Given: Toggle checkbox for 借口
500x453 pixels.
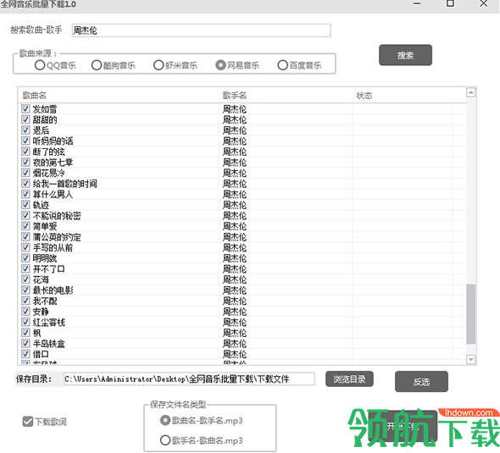Looking at the screenshot, I should click(25, 354).
